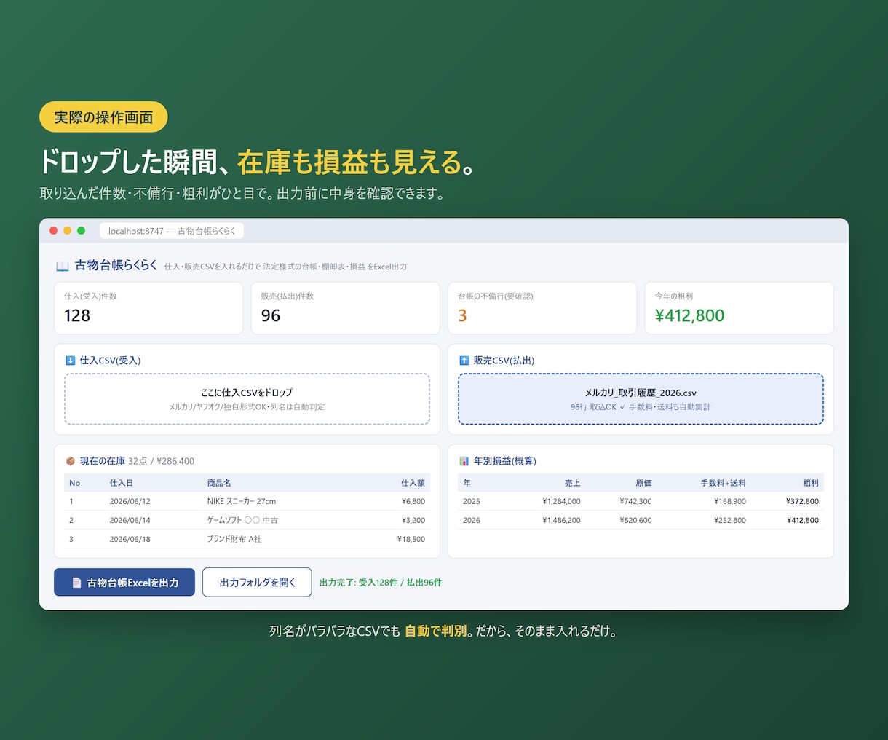The image size is (888, 740).
Task: Click the 原価 column header
Action: [x=643, y=483]
